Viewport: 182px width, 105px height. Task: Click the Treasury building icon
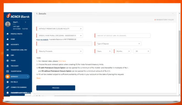(7, 66)
